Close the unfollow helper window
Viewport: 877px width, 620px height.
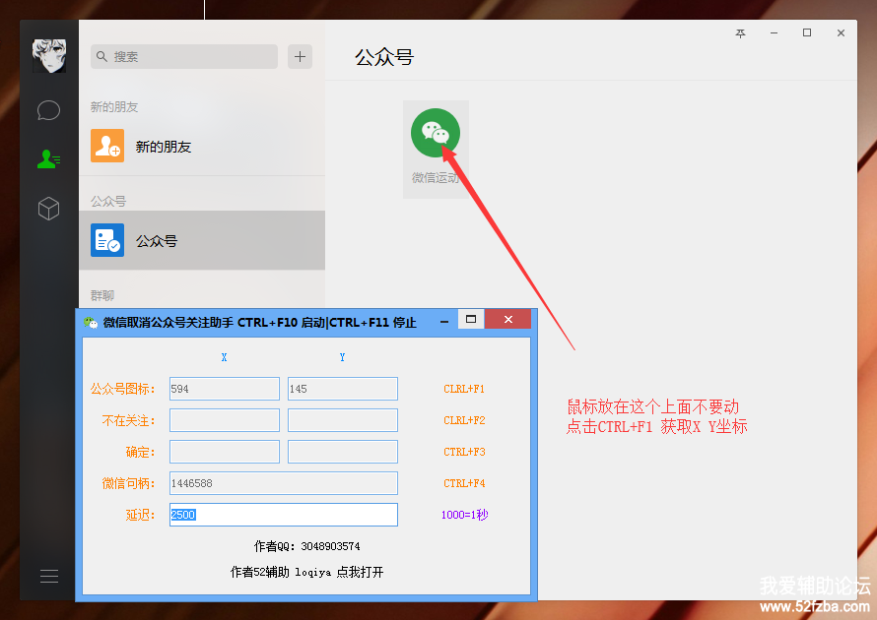(x=507, y=320)
